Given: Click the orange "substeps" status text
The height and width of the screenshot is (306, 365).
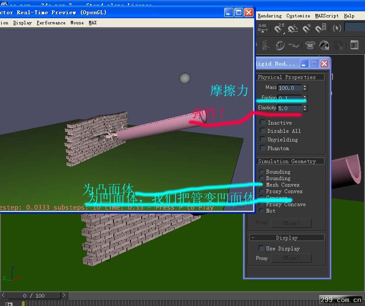Looking at the screenshot, I should (69, 207).
